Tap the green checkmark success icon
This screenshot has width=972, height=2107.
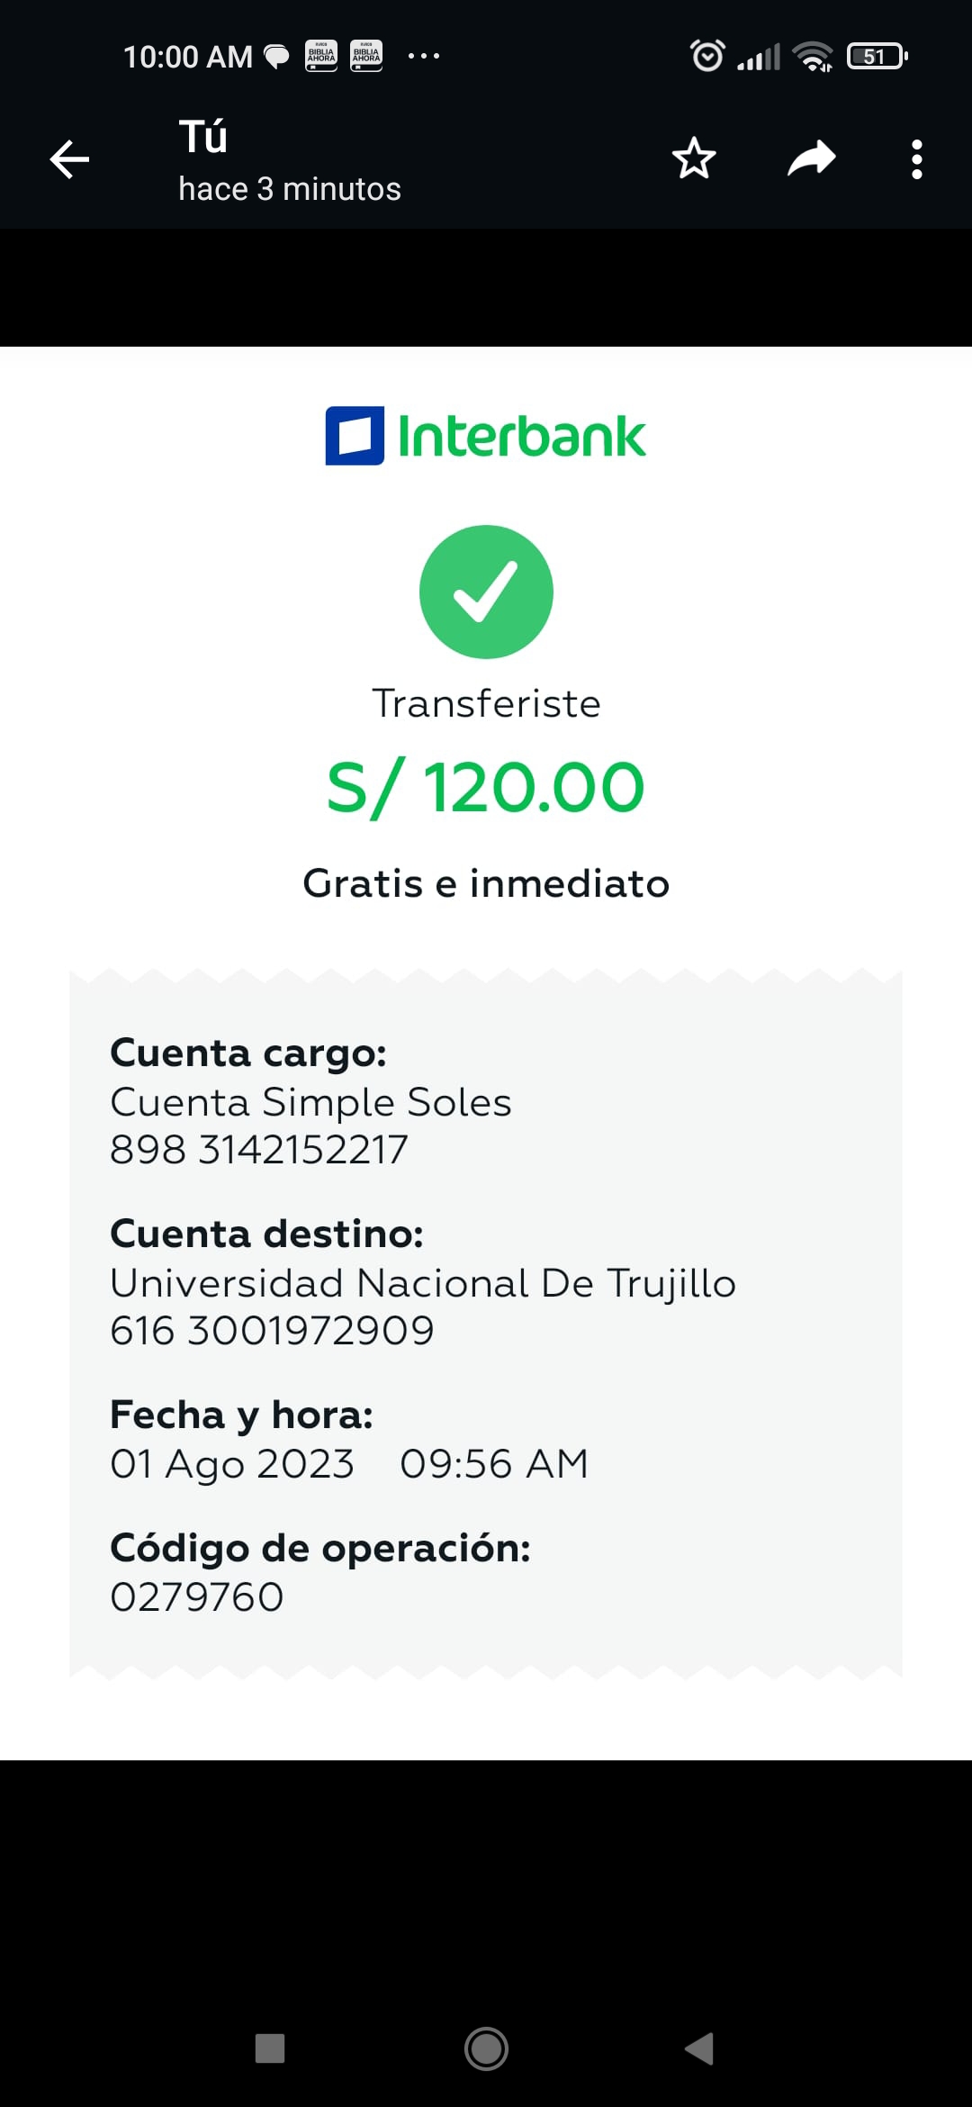pyautogui.click(x=486, y=592)
